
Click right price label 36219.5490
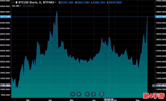click(x=161, y=17)
